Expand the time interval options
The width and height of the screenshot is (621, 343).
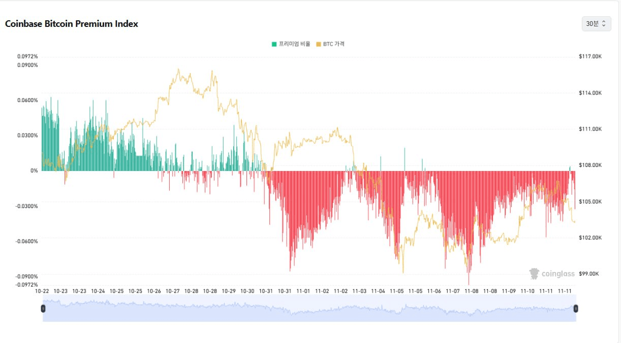pyautogui.click(x=596, y=23)
